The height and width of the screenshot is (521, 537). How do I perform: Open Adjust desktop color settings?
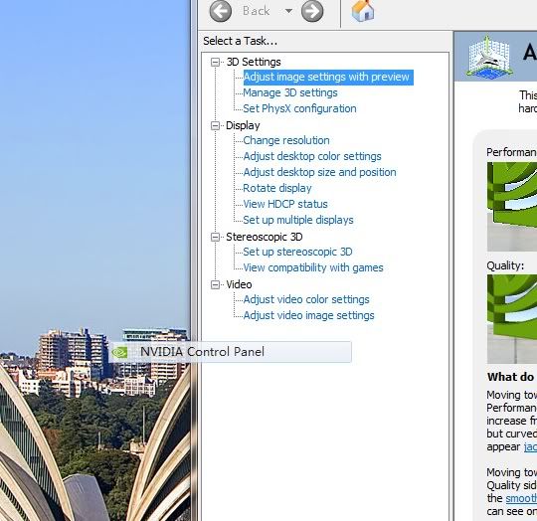coord(312,156)
